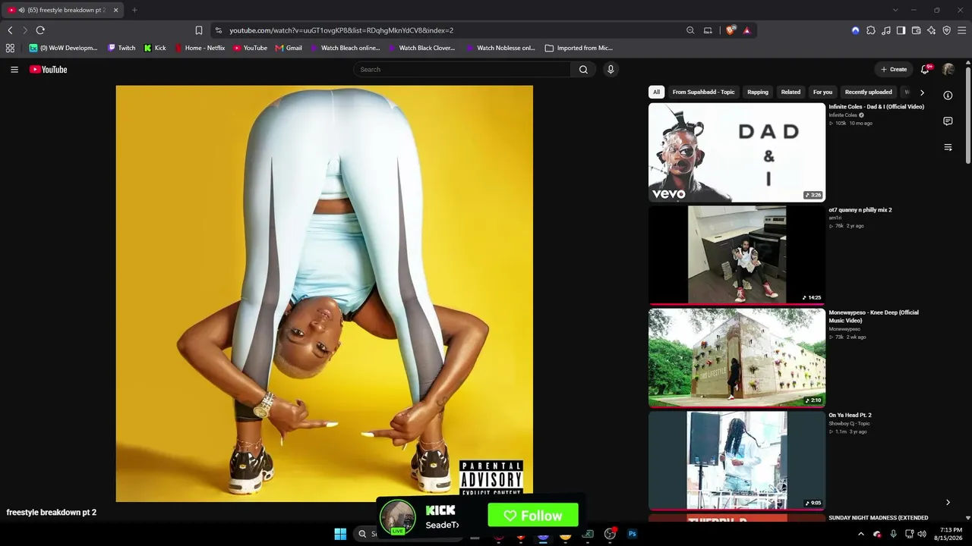This screenshot has width=972, height=546.
Task: Open a new browser tab
Action: 134,10
